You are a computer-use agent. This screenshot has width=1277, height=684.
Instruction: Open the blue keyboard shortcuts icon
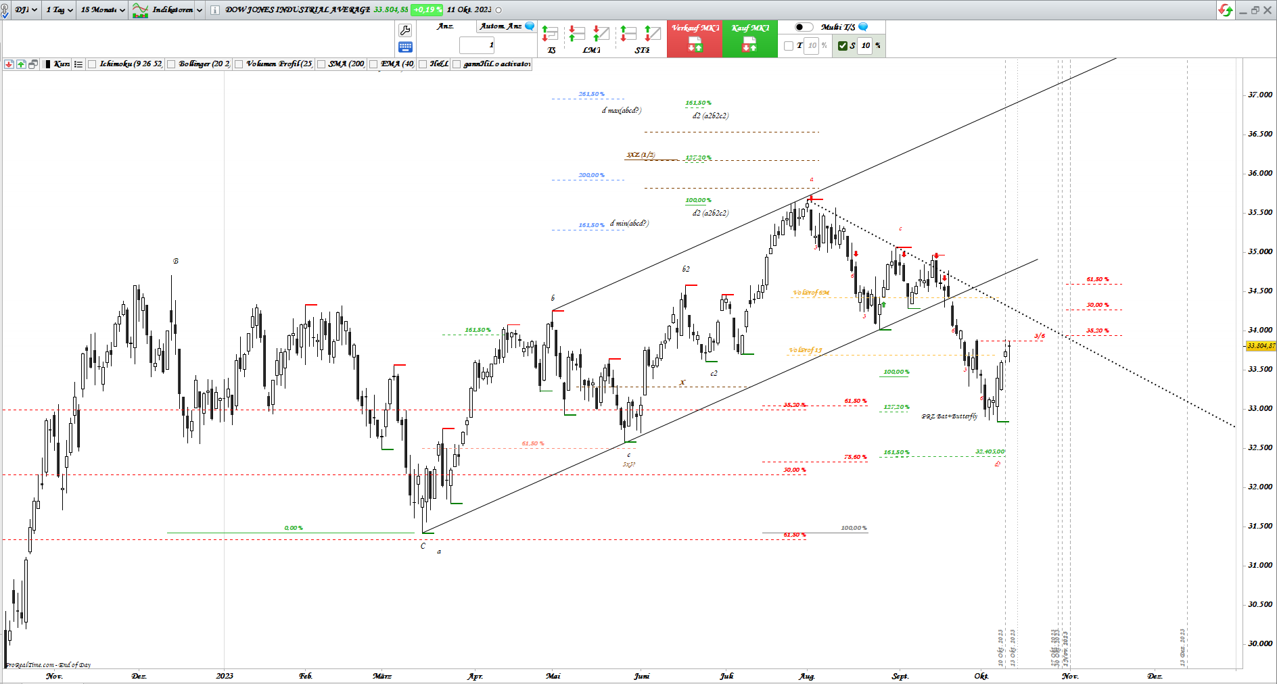[404, 47]
